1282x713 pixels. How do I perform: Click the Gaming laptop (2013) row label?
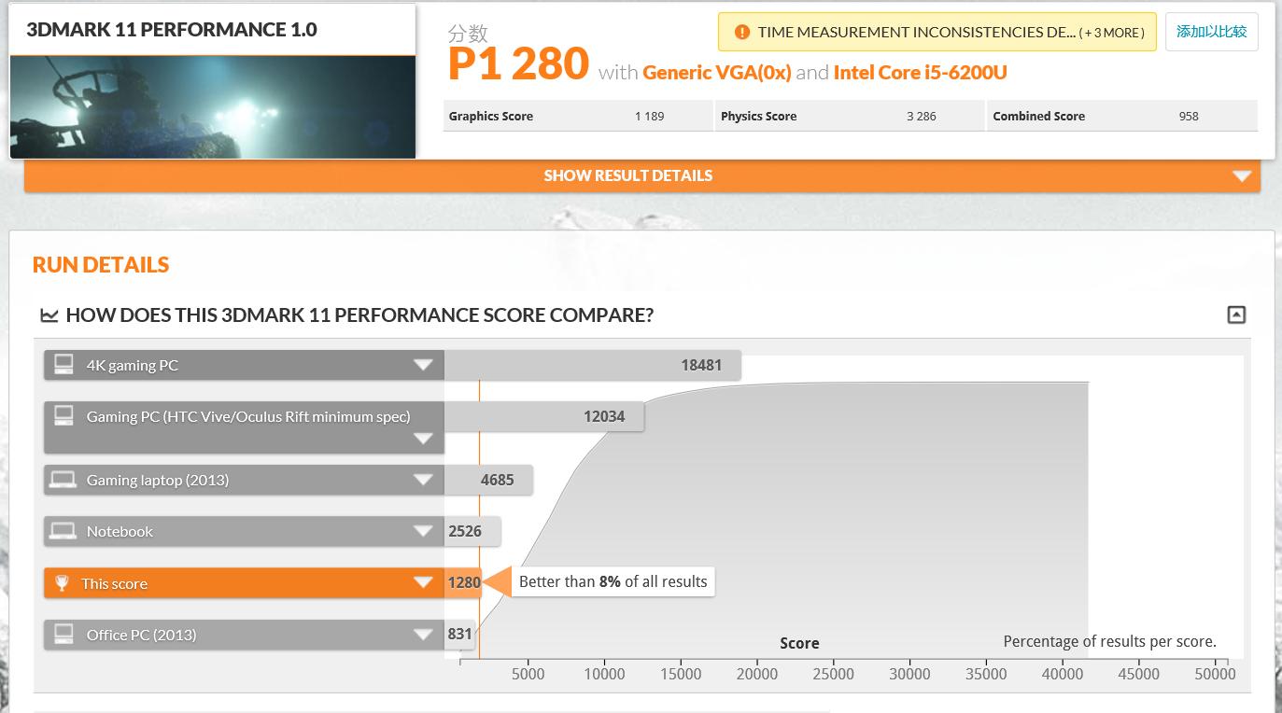pyautogui.click(x=158, y=480)
